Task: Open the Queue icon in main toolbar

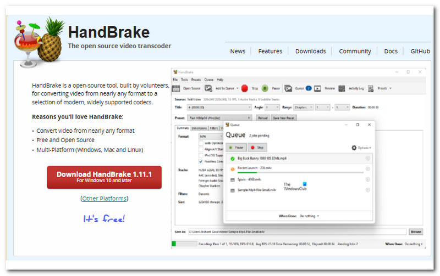Action: pos(289,88)
